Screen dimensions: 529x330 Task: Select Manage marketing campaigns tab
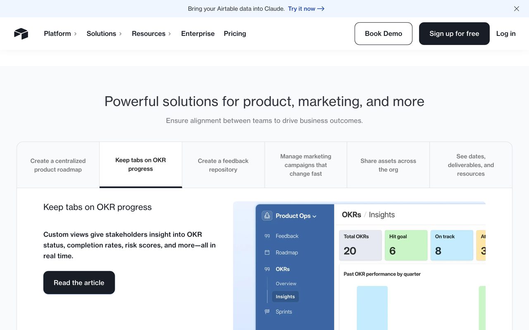click(x=306, y=165)
